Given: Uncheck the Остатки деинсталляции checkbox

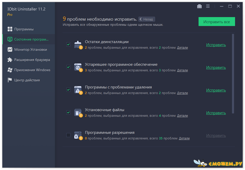Looking at the screenshot, I should [x=68, y=44].
